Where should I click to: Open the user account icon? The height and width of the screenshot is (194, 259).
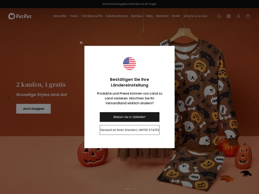(238, 16)
